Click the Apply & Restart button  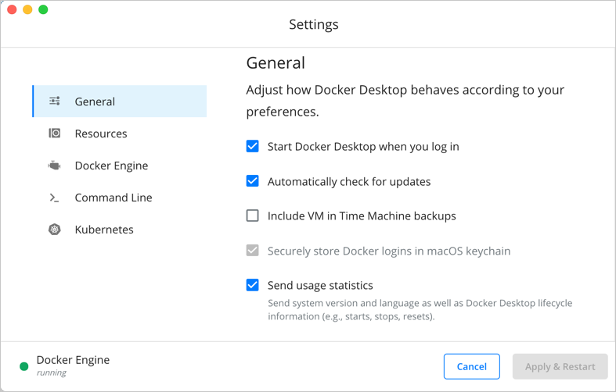click(x=560, y=366)
